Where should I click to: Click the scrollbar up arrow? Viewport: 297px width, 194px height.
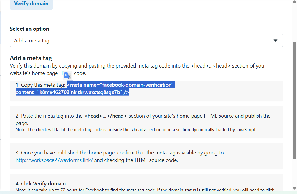pos(294,2)
